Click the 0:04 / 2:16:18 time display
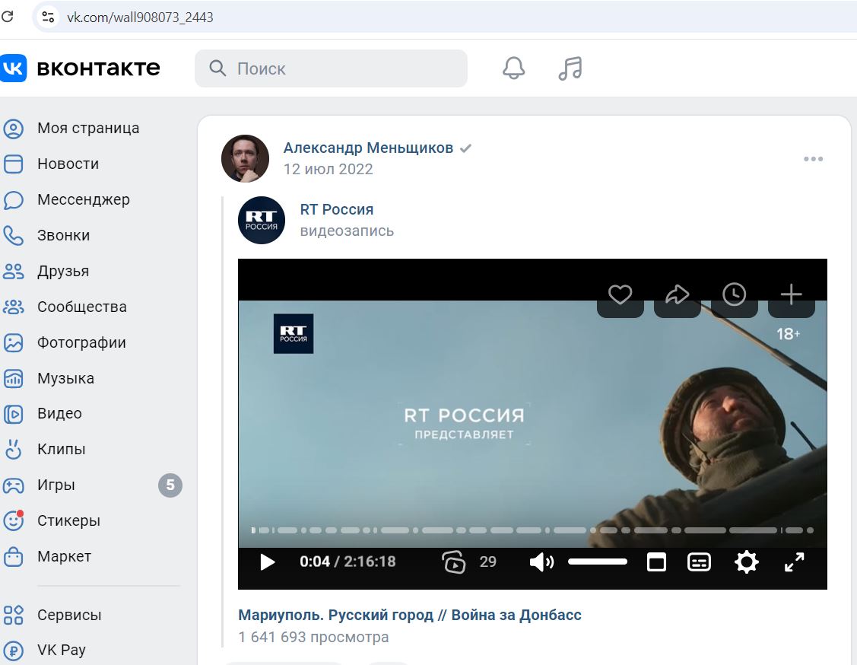 click(348, 562)
